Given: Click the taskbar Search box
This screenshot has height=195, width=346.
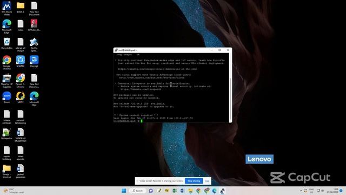Looking at the screenshot, I should click(137, 191).
